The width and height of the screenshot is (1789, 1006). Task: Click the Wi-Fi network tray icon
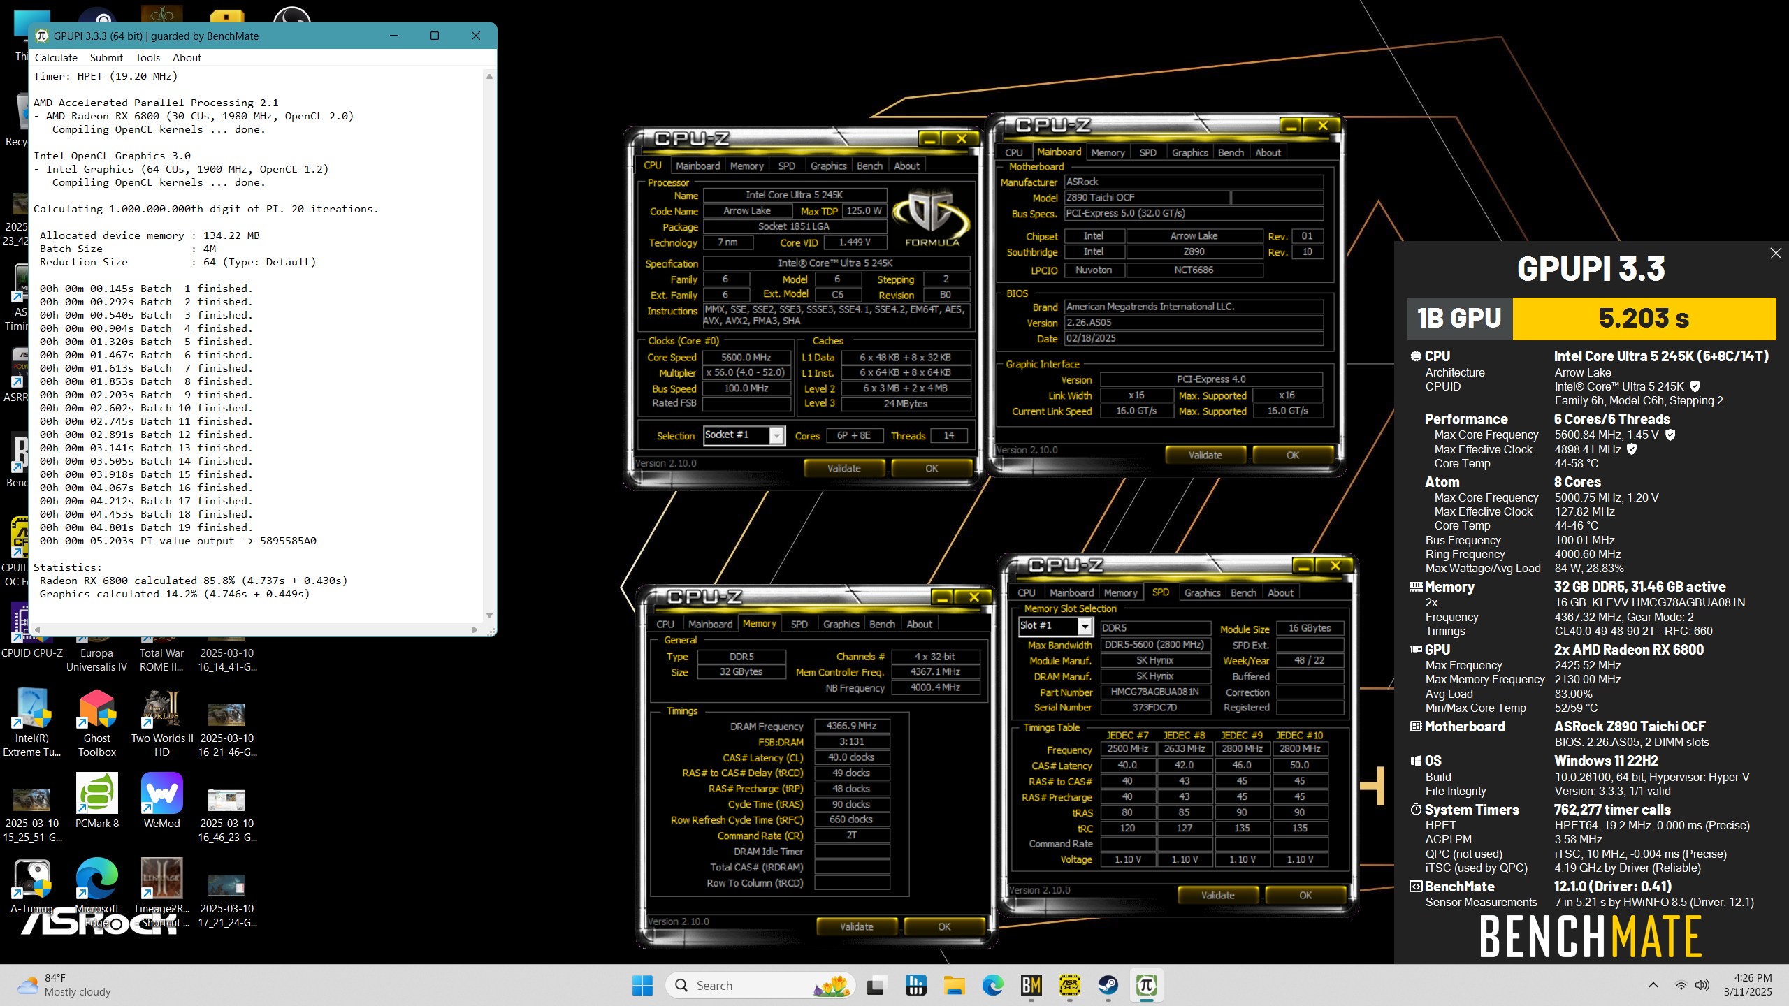click(1681, 985)
